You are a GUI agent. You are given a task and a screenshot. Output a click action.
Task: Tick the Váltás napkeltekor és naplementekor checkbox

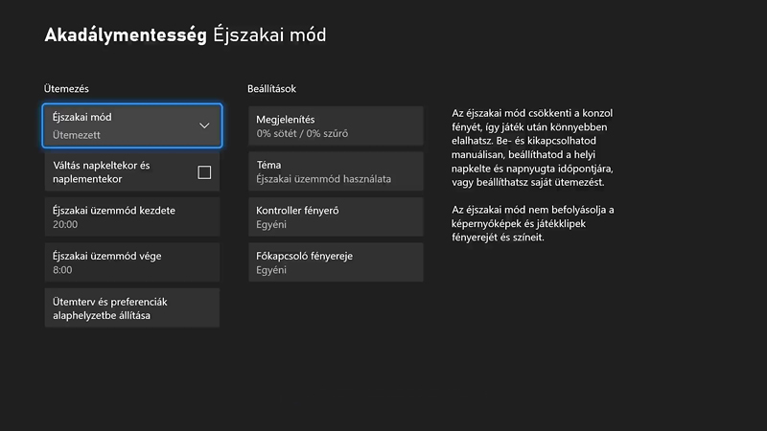(x=204, y=172)
